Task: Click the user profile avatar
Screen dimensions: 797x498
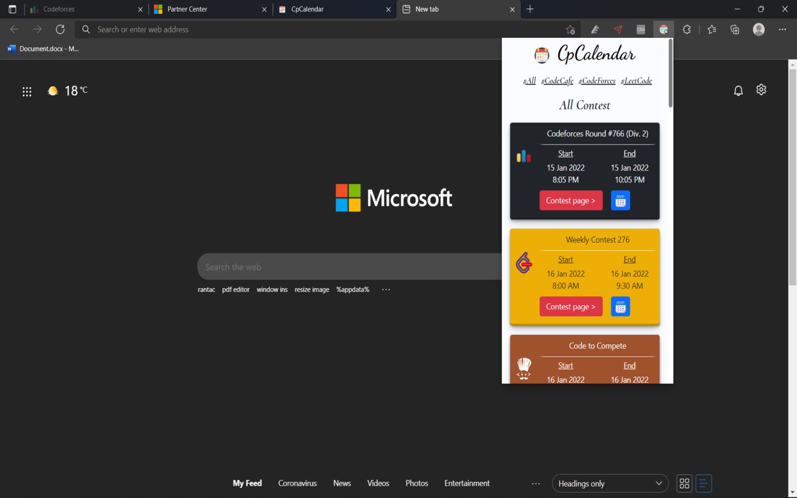Action: point(758,29)
